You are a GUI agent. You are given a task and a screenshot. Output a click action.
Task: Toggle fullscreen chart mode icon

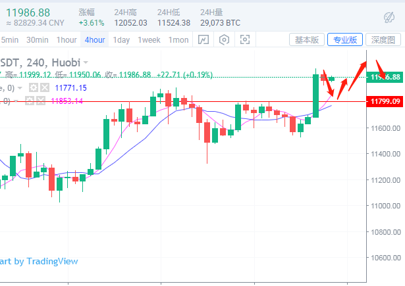pos(245,40)
